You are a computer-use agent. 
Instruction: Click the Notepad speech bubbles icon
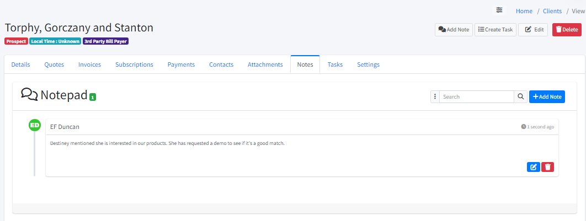coord(29,94)
